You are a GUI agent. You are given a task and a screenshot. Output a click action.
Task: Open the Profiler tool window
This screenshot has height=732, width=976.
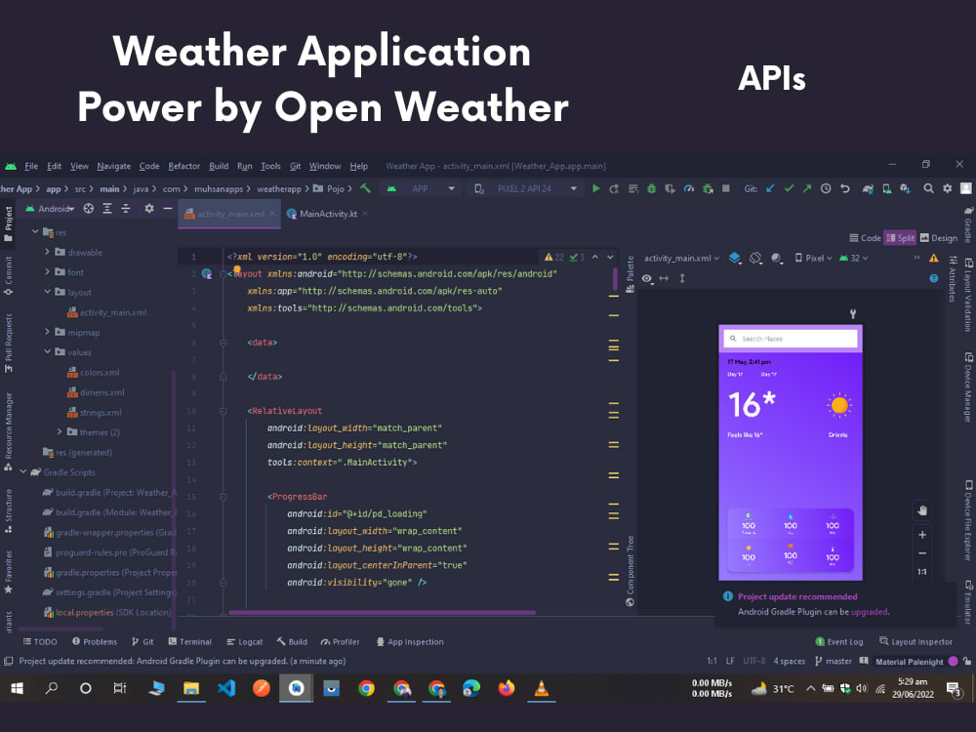341,641
